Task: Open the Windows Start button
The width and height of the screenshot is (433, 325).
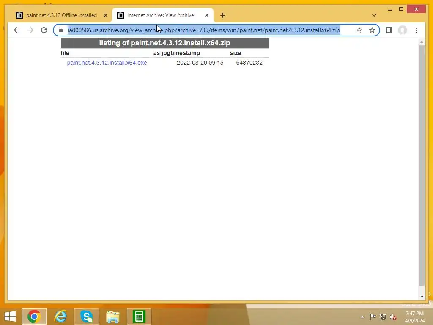Action: (x=10, y=317)
